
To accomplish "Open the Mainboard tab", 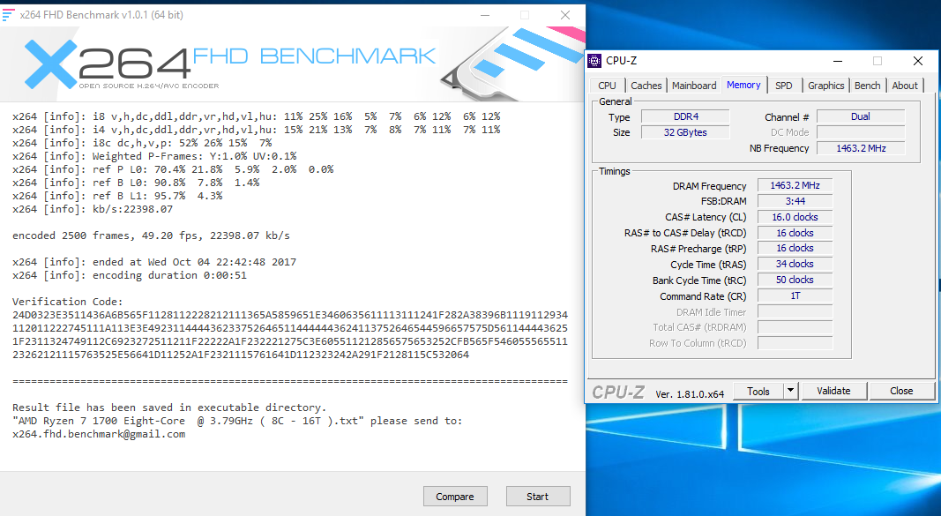I will pos(694,86).
